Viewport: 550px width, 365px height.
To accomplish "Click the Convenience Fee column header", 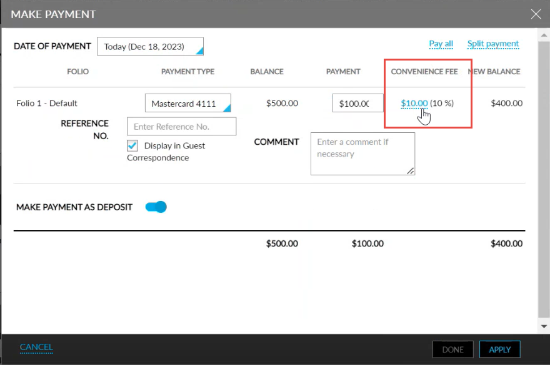I will click(x=424, y=72).
